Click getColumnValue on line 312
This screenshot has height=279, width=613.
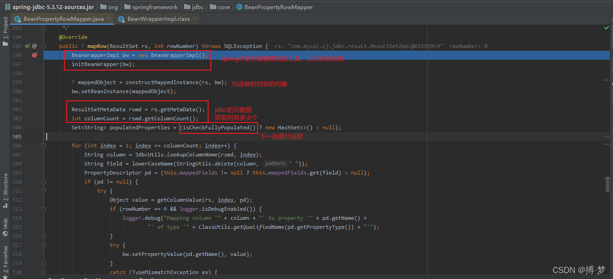(180, 200)
